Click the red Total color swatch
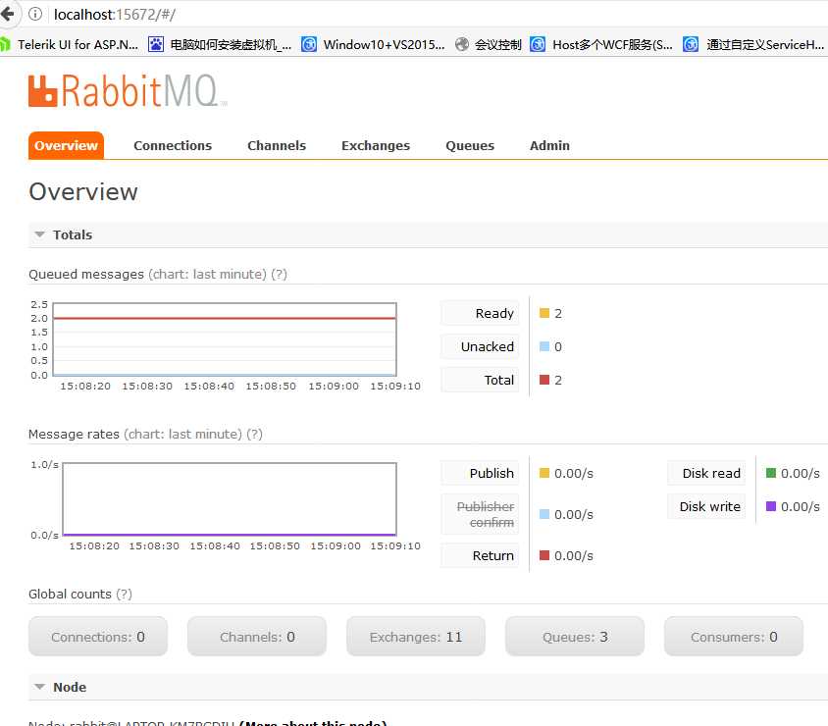This screenshot has height=726, width=828. (x=544, y=380)
